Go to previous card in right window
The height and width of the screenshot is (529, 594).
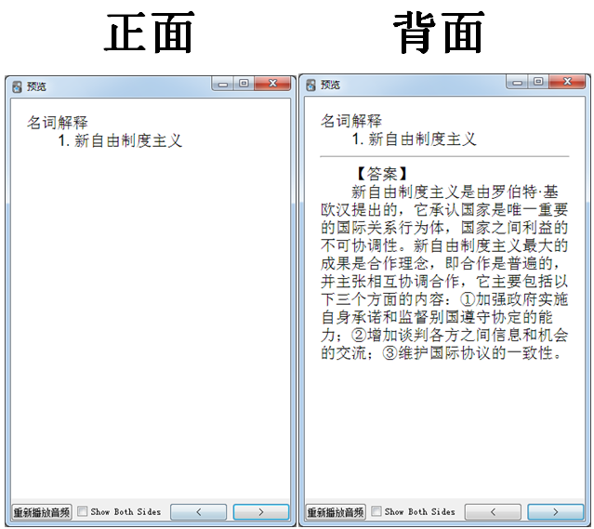[493, 512]
